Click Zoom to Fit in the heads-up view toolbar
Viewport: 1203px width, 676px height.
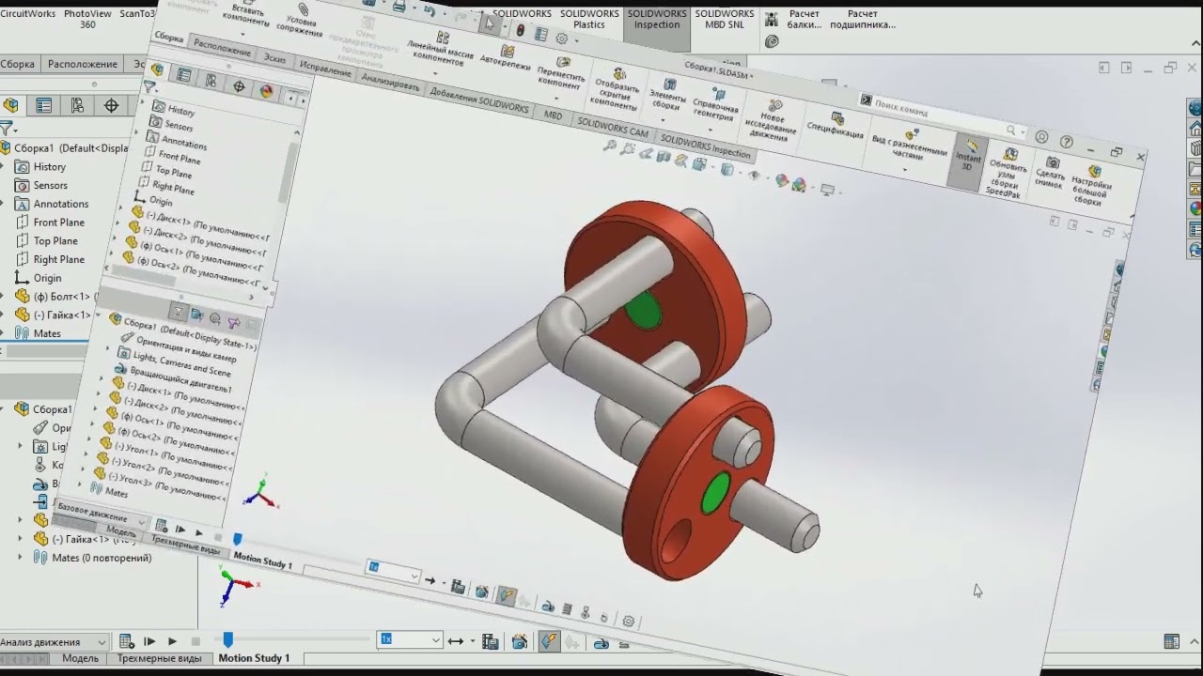coord(611,146)
